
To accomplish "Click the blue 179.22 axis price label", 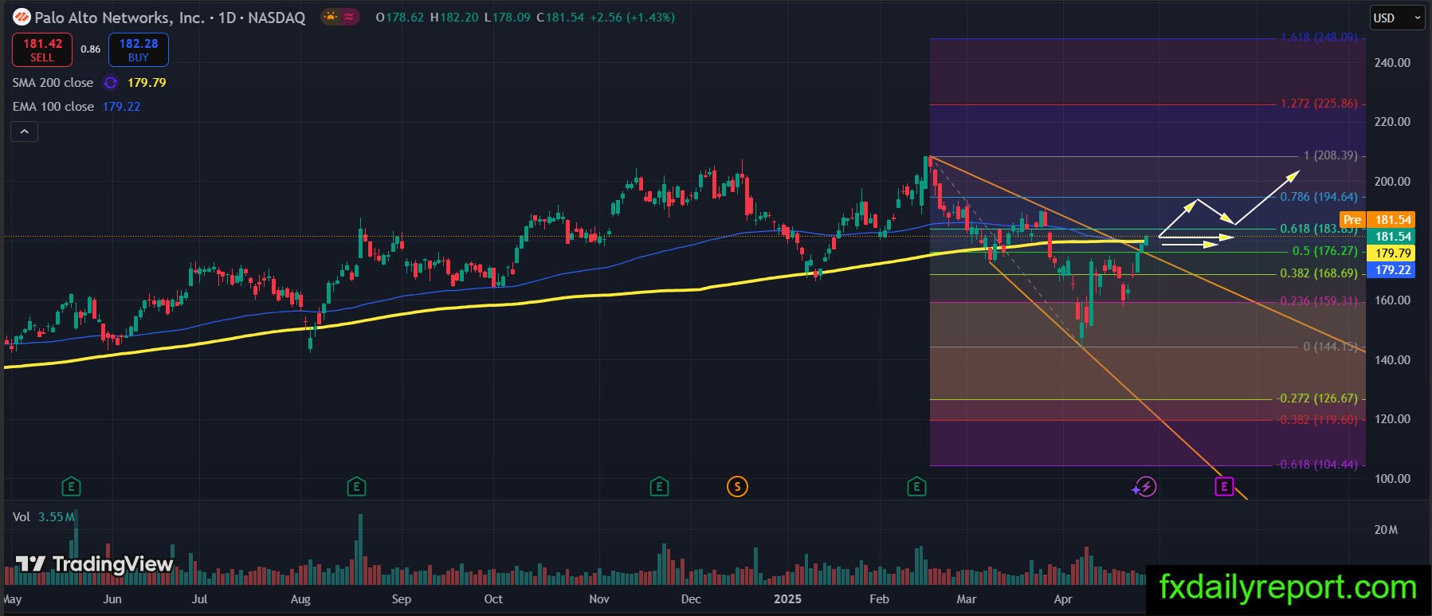I will 1391,270.
